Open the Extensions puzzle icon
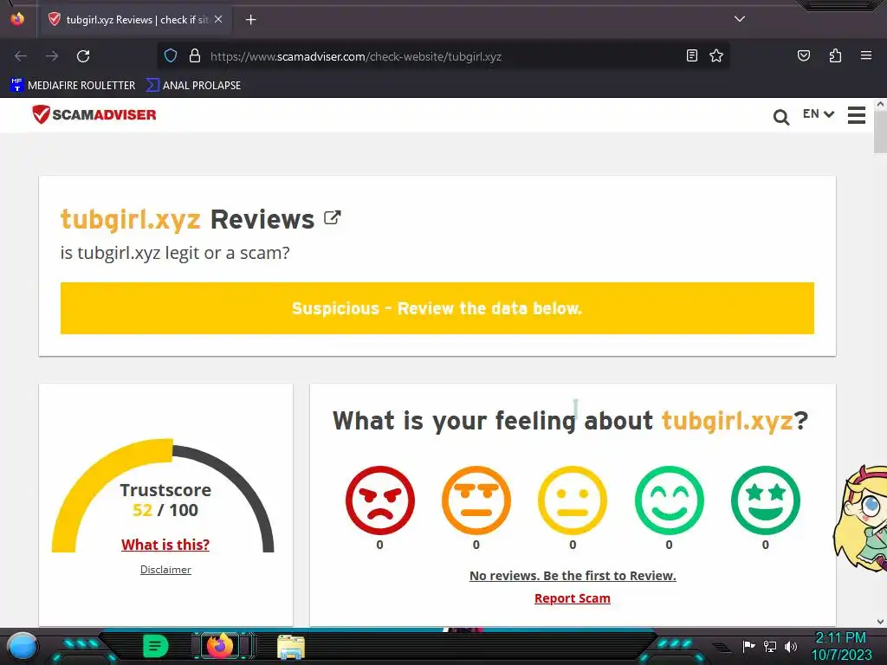The width and height of the screenshot is (887, 665). [x=835, y=55]
